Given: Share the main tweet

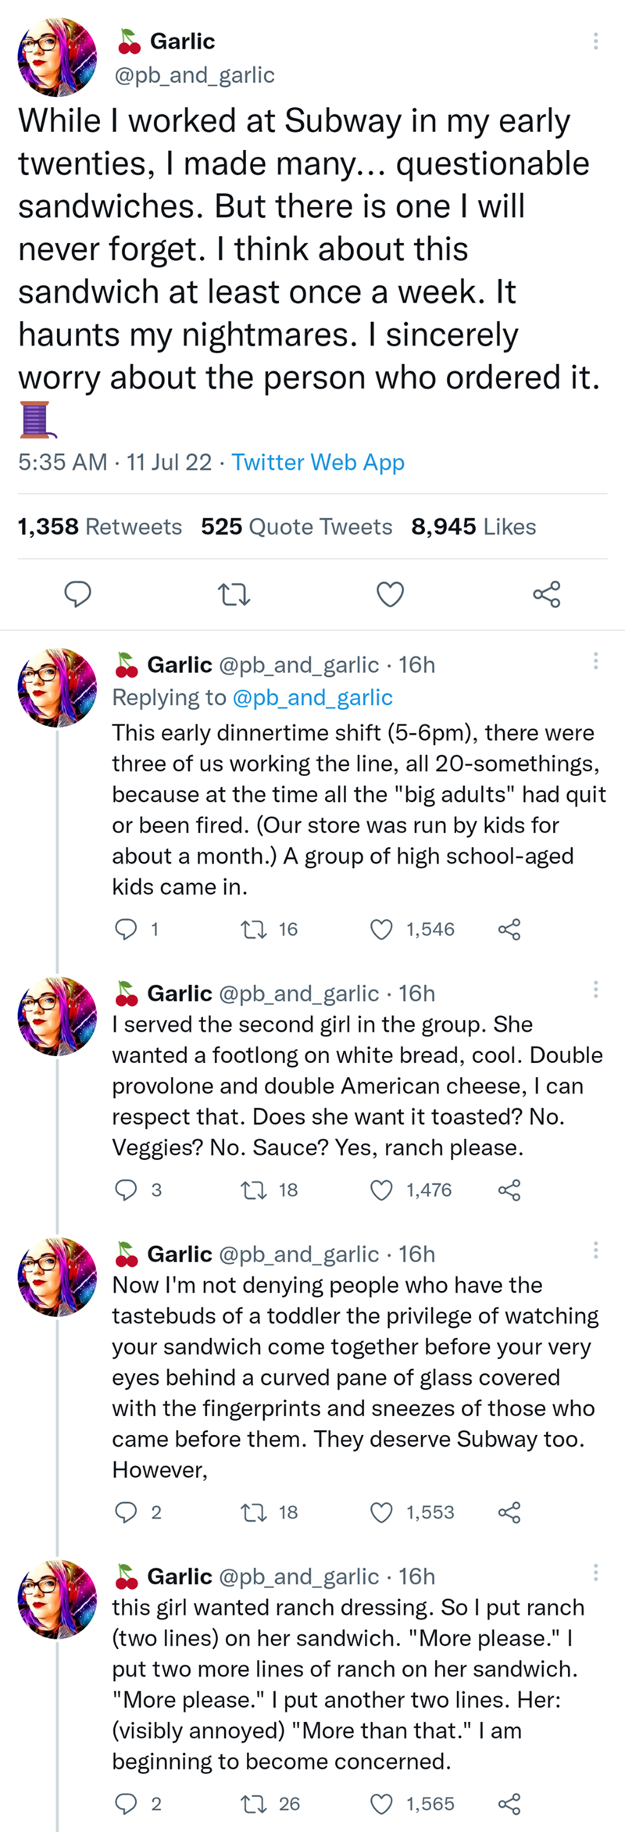Looking at the screenshot, I should click(x=546, y=595).
